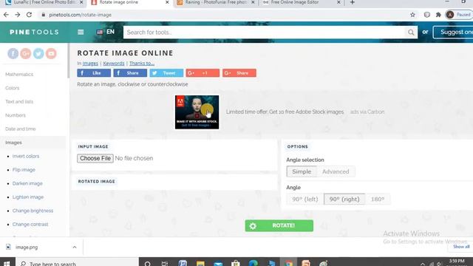Click the Choose File button
Image resolution: width=473 pixels, height=266 pixels.
coord(95,158)
